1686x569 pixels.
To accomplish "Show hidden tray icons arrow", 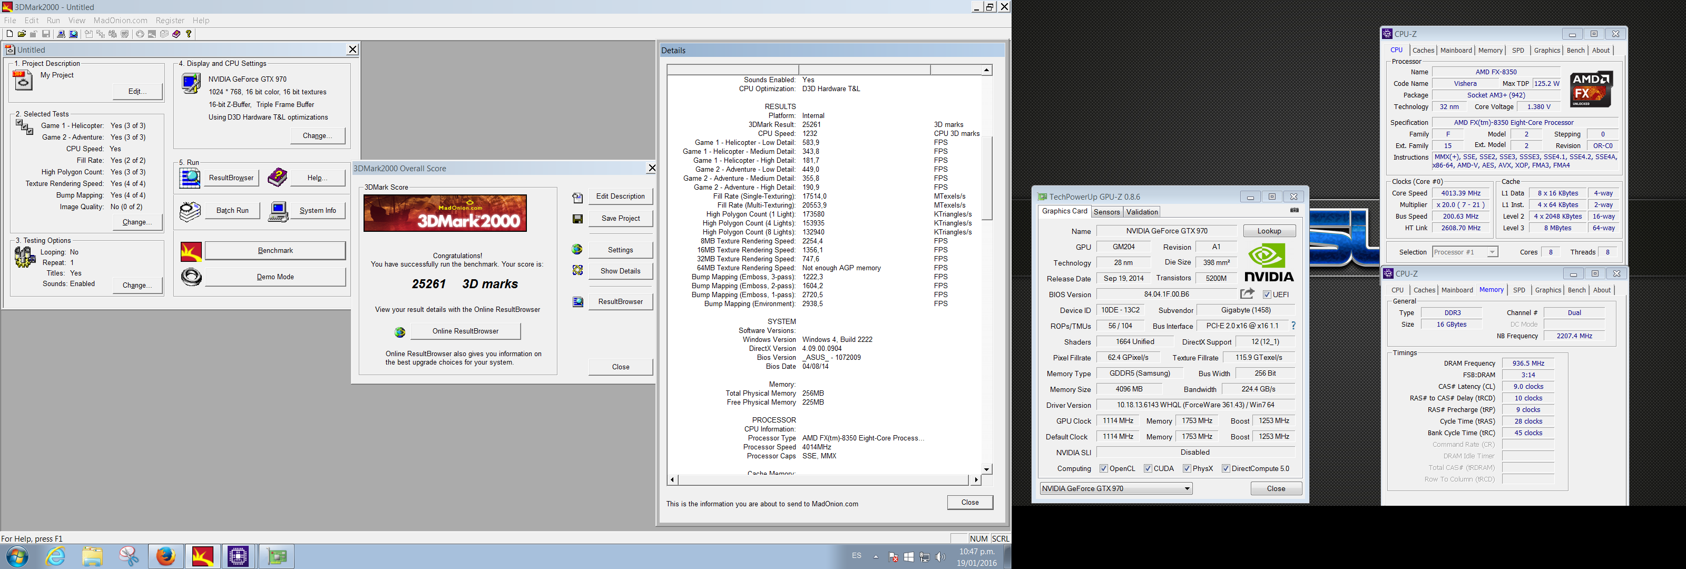I will (876, 556).
